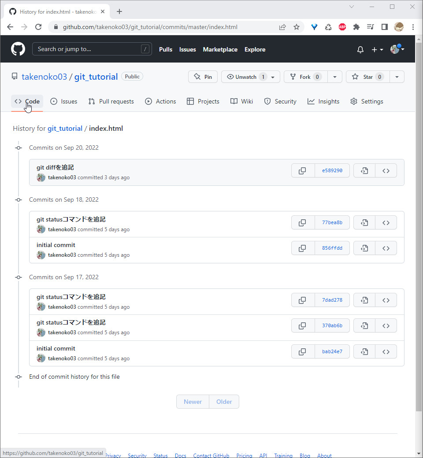Image resolution: width=423 pixels, height=458 pixels.
Task: Open Chrome side panel
Action: point(385,27)
